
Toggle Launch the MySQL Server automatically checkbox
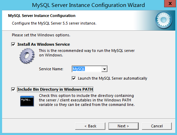pos(74,78)
